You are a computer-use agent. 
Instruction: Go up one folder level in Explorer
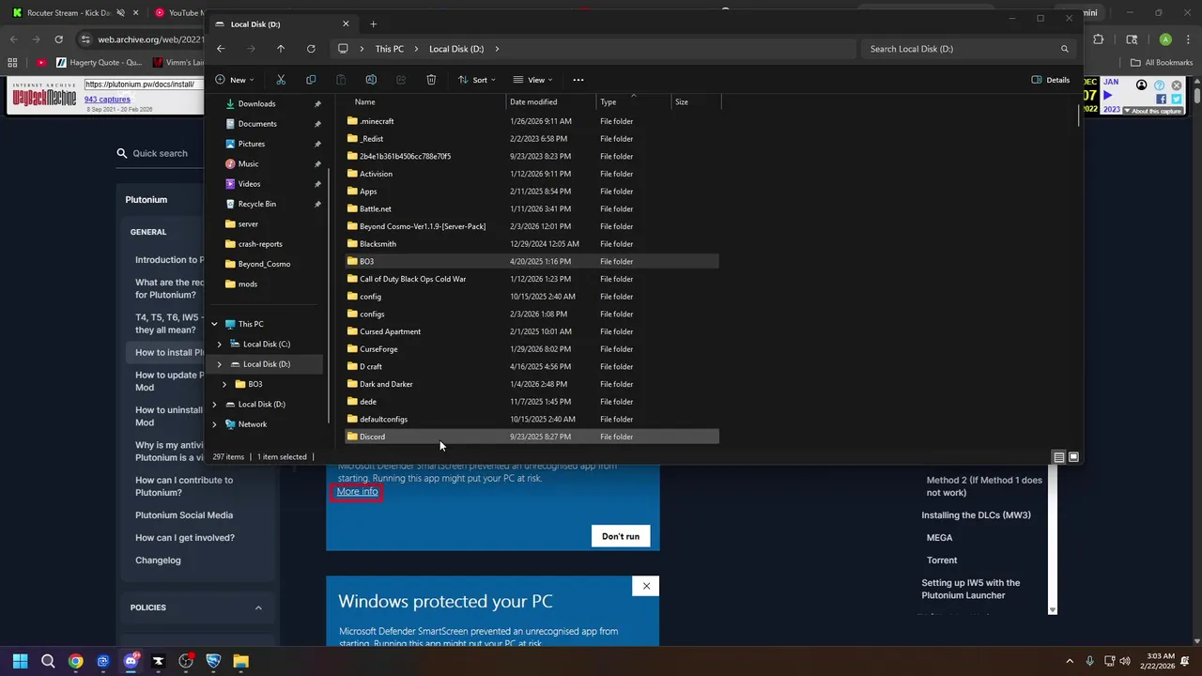coord(281,49)
